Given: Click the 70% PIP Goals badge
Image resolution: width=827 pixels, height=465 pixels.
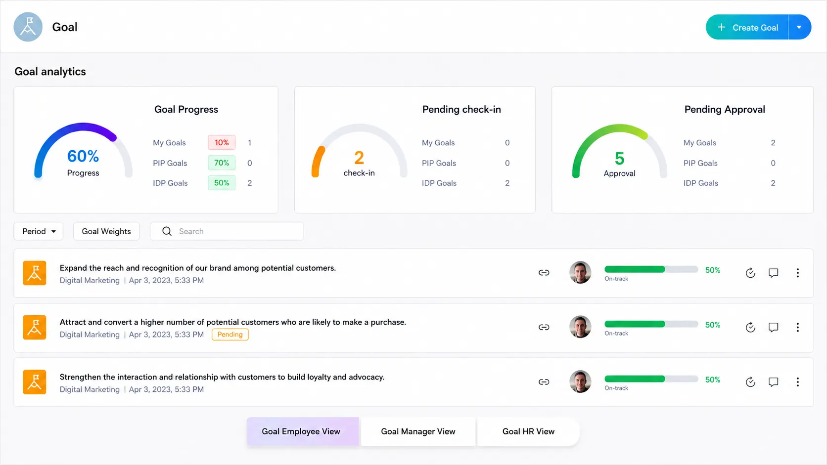Looking at the screenshot, I should click(x=222, y=163).
